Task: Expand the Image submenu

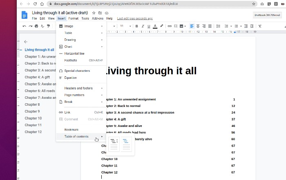Action: [x=81, y=26]
